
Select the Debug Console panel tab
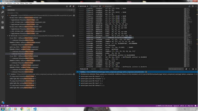pos(104,69)
